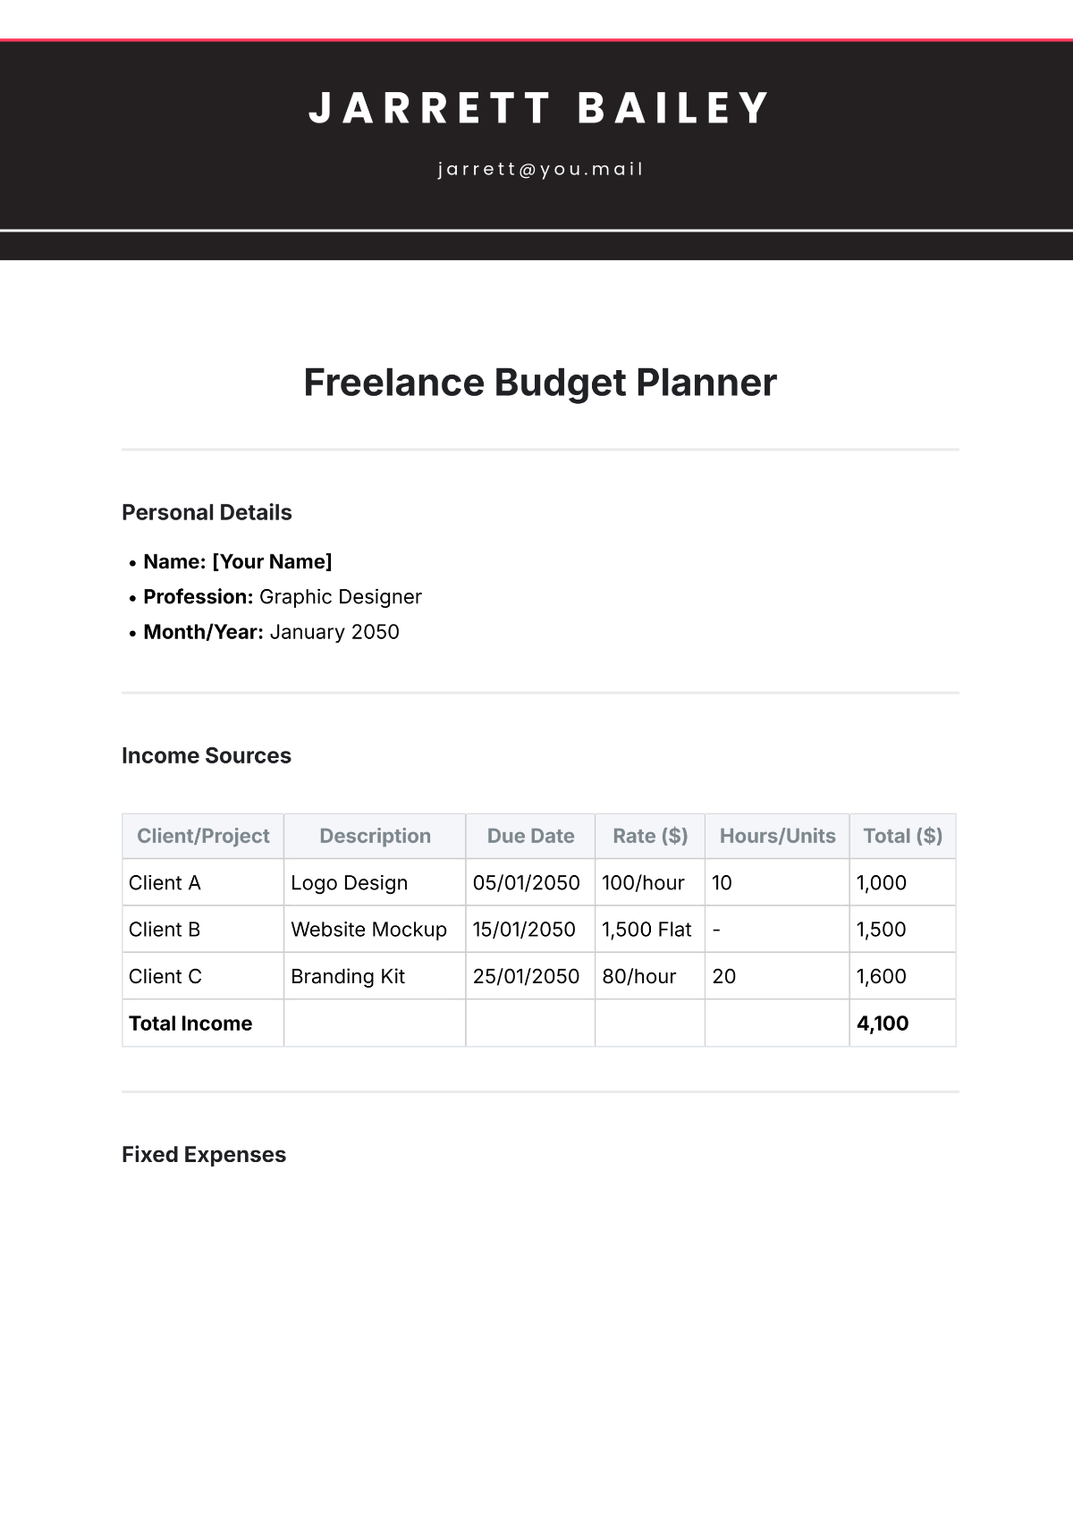Click the Freelance Budget Planner title

click(540, 383)
